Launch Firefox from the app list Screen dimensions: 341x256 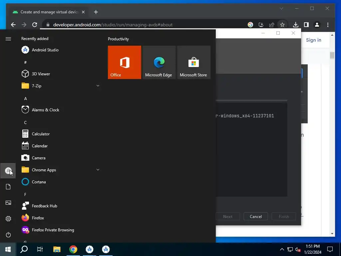point(61,218)
